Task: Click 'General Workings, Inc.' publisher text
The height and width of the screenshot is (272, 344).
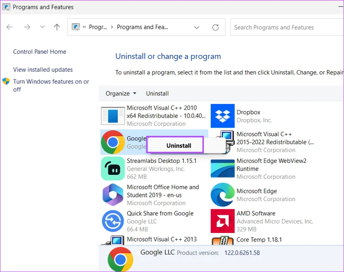Action: tap(156, 169)
